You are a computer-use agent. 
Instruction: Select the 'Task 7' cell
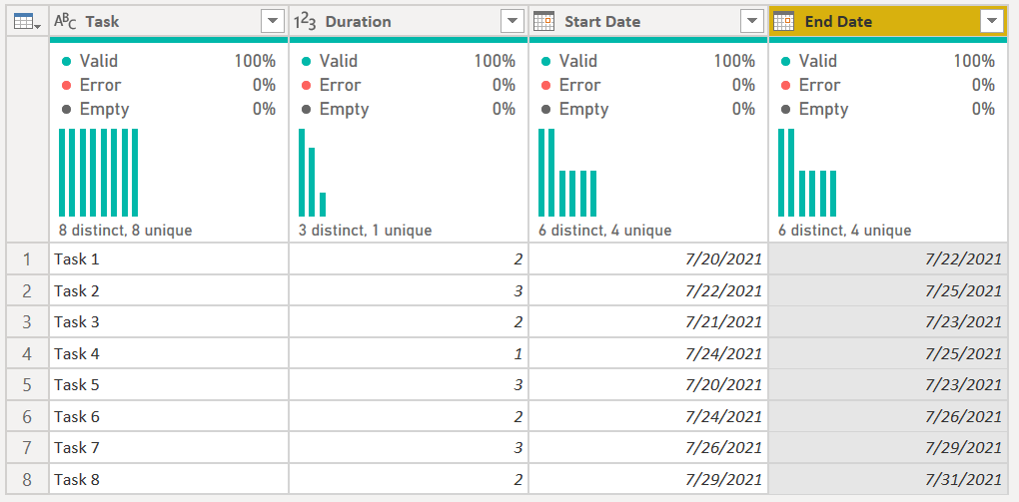point(169,447)
